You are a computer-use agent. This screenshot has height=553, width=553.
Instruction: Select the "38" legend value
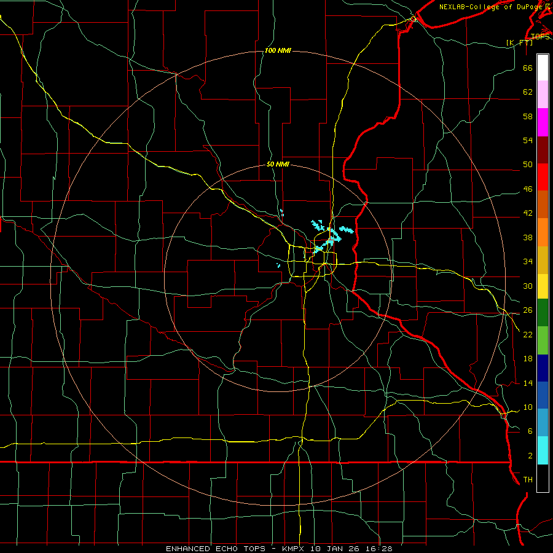click(x=528, y=237)
